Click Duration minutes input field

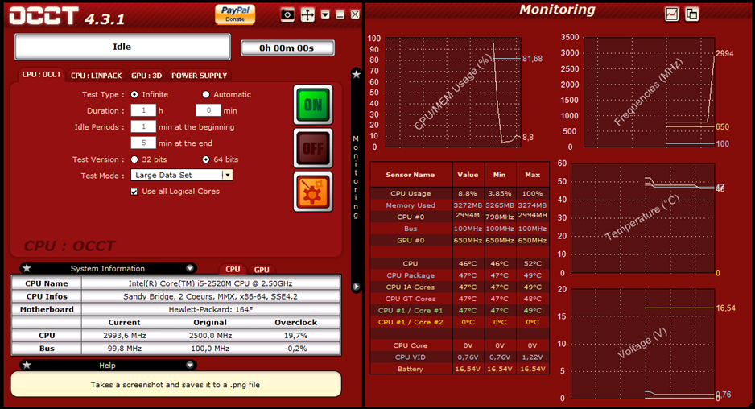pyautogui.click(x=208, y=110)
